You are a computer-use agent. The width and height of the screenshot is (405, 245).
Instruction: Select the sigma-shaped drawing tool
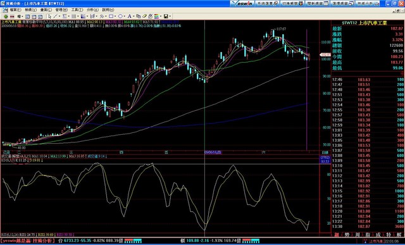pyautogui.click(x=65, y=16)
